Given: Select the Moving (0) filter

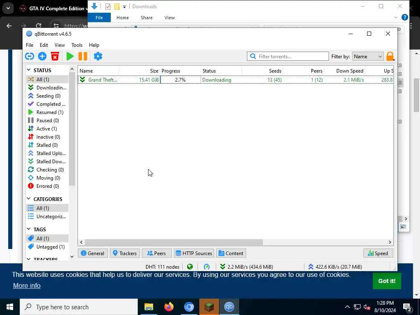Looking at the screenshot, I should click(48, 178).
